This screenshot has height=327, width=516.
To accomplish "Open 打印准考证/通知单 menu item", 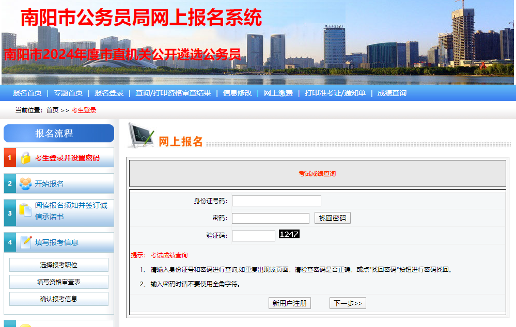I will tap(335, 93).
